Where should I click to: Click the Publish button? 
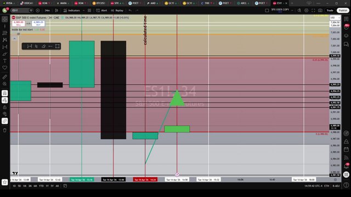pos(343,10)
